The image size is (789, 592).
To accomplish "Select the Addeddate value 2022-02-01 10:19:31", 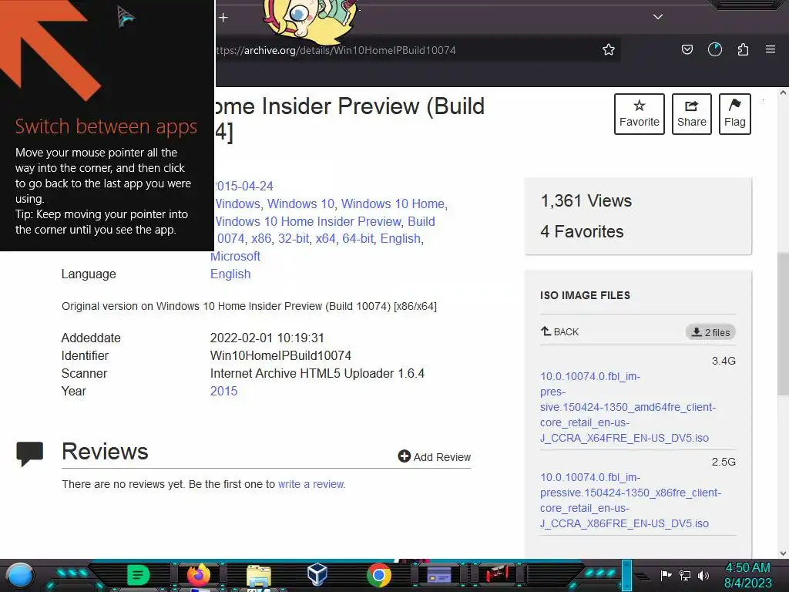I will (267, 338).
